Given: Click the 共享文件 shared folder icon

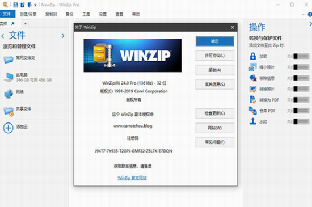Looking at the screenshot, I should click(x=9, y=111).
